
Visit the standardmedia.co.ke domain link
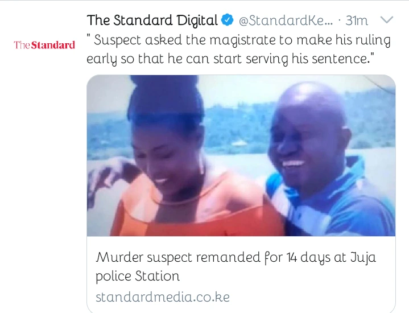tap(163, 297)
